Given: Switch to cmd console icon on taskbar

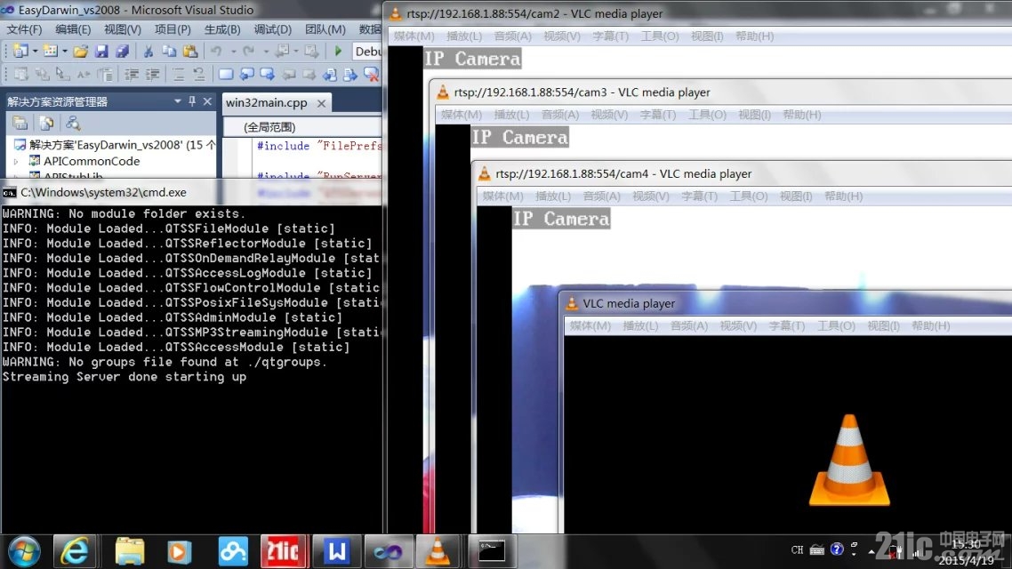Looking at the screenshot, I should 491,551.
